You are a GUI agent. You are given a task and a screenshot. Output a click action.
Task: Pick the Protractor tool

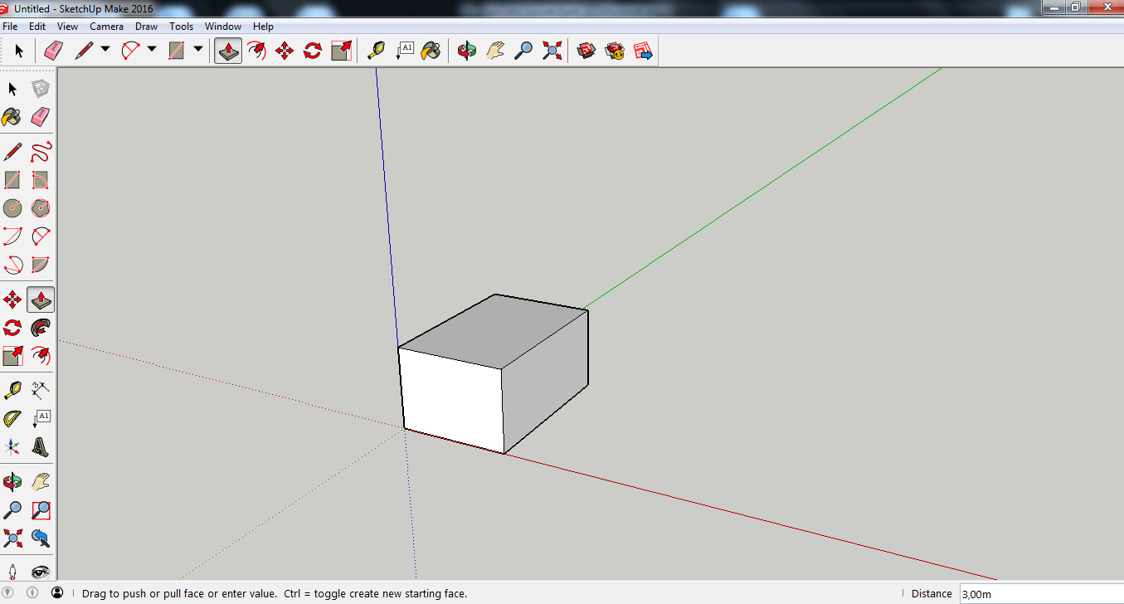pyautogui.click(x=12, y=417)
